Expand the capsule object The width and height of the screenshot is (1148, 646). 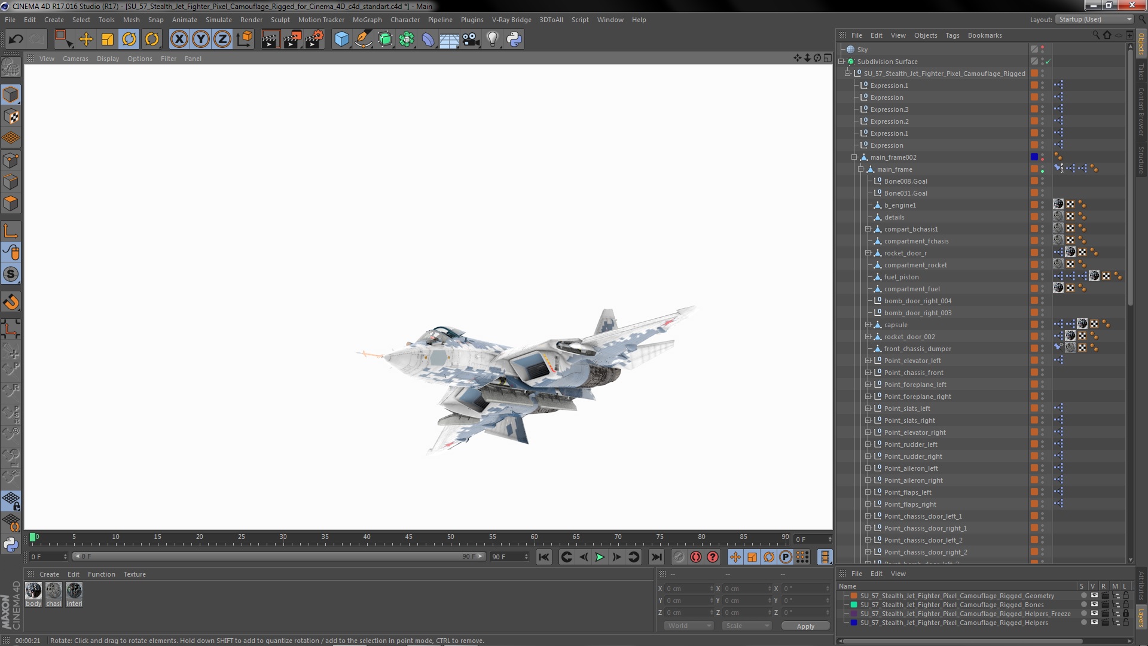tap(868, 325)
